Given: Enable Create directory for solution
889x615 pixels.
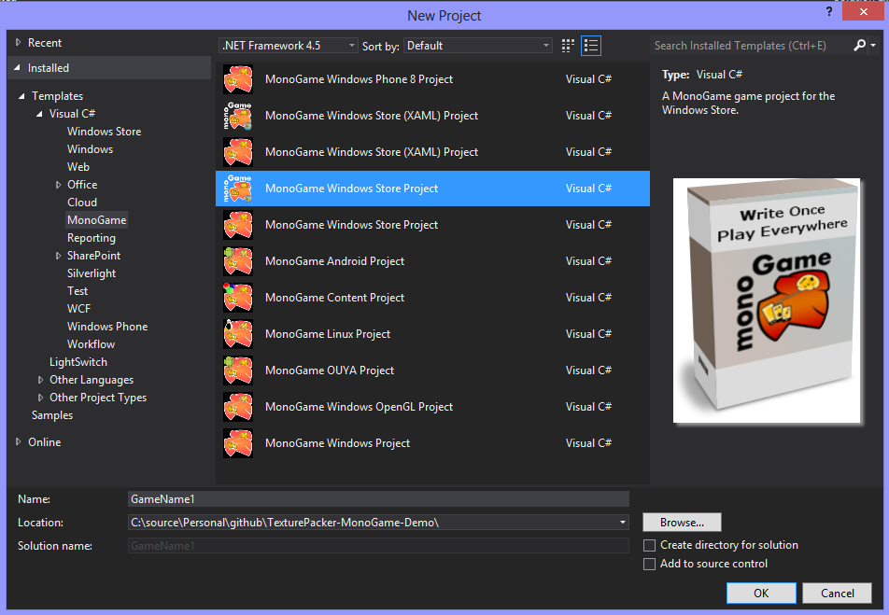Looking at the screenshot, I should click(650, 545).
